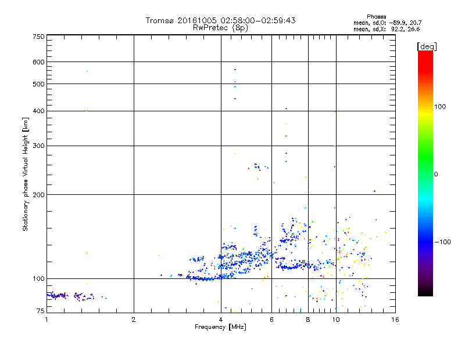Click the y-axis label 'Stationary phase Virtual Height [km]'

[x=26, y=174]
